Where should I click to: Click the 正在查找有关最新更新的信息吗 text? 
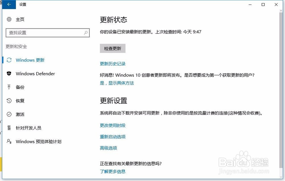[131, 164]
